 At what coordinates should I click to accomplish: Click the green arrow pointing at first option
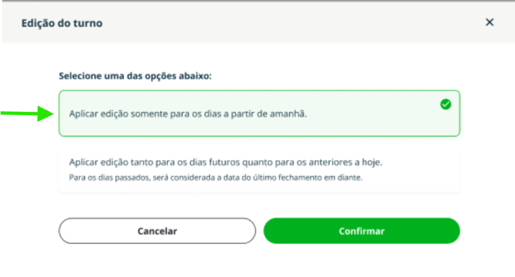pyautogui.click(x=27, y=114)
